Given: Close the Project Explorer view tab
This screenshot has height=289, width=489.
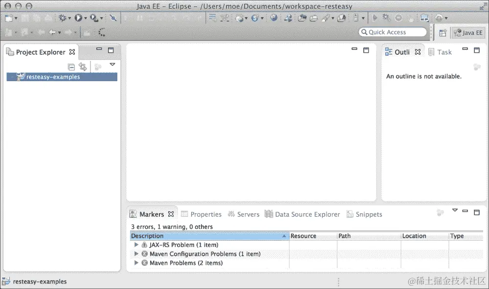Looking at the screenshot, I should point(72,52).
